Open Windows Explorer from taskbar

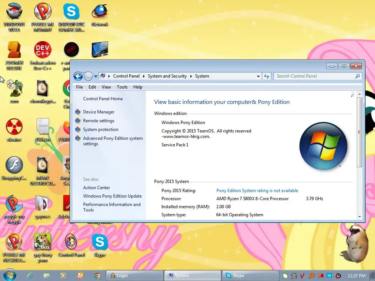(x=47, y=276)
